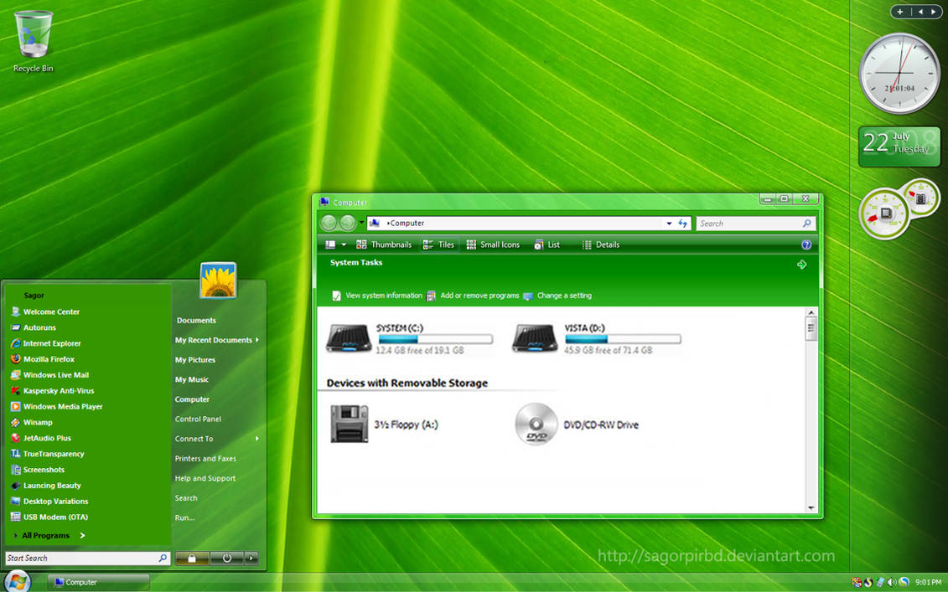Click the volume icon in the system tray
The image size is (948, 592).
click(891, 581)
